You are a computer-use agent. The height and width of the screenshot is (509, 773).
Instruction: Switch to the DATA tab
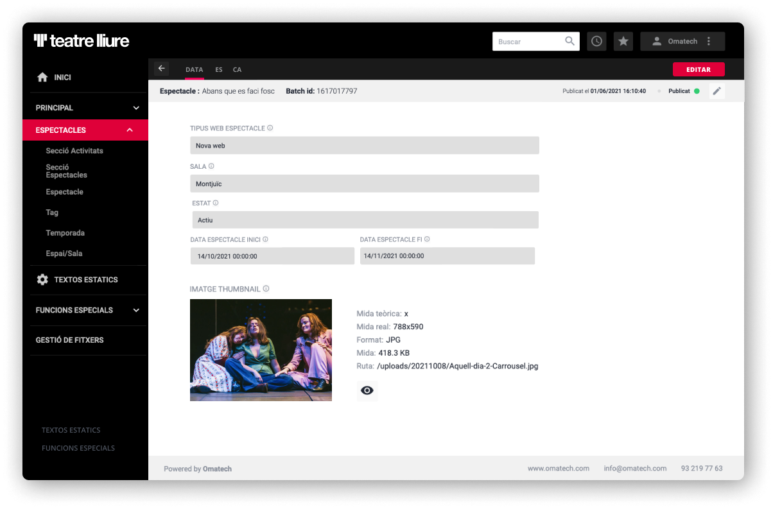click(x=194, y=69)
